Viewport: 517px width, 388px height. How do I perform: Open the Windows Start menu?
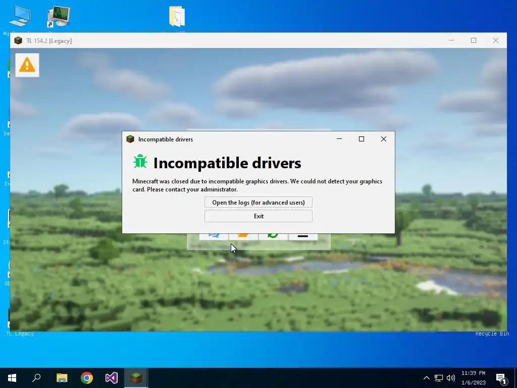(x=12, y=378)
